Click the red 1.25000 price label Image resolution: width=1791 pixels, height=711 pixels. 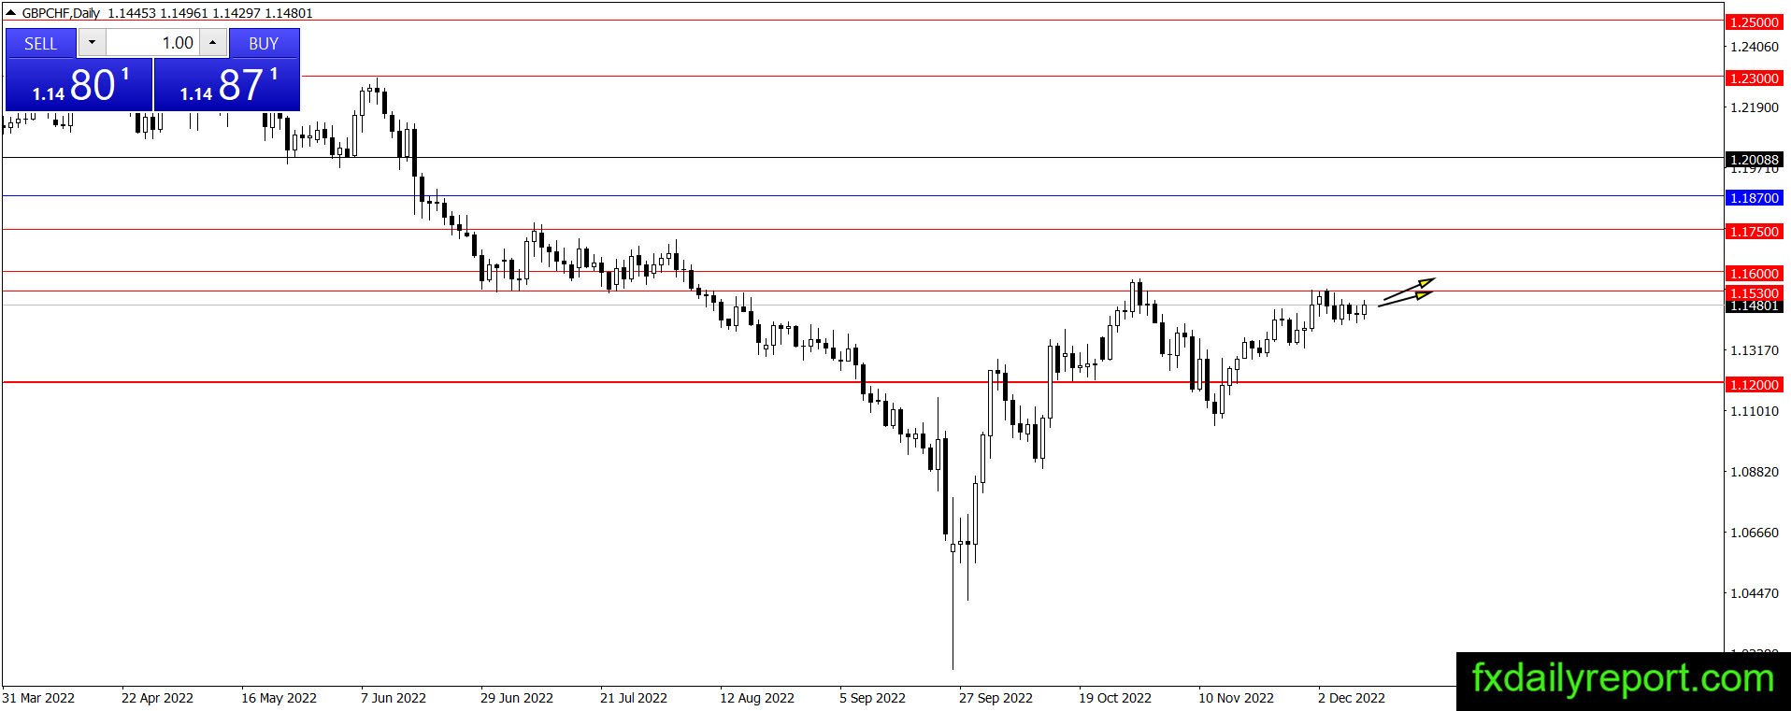[x=1754, y=22]
